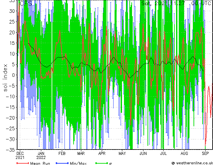Click the blue Min/Max legend swatch

[x=62, y=163]
